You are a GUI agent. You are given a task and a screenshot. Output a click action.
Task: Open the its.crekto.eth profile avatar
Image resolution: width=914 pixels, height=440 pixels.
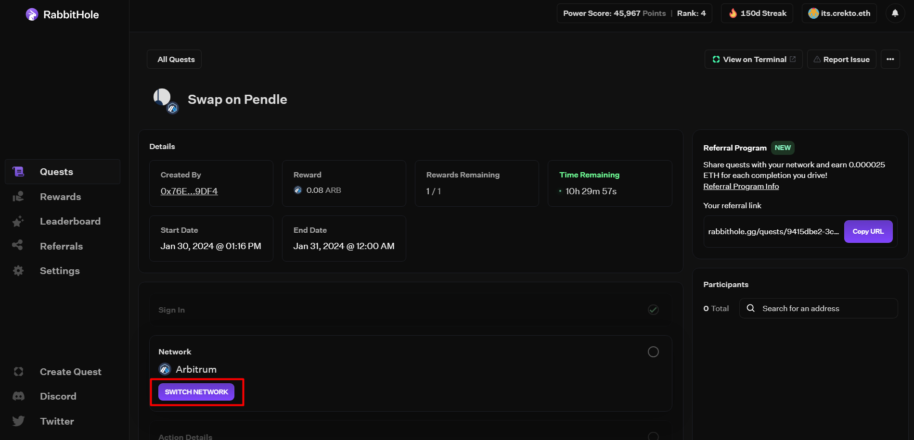tap(813, 13)
